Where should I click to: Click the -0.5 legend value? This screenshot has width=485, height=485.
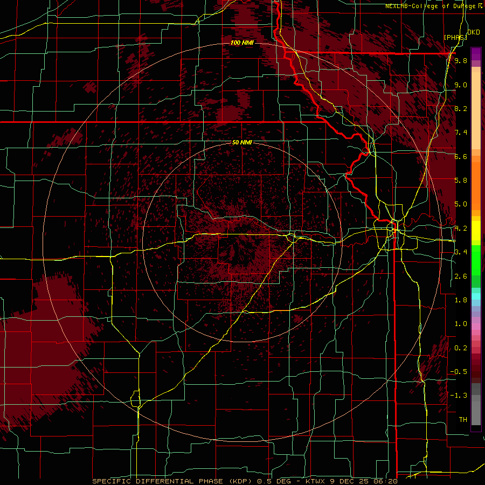459,372
